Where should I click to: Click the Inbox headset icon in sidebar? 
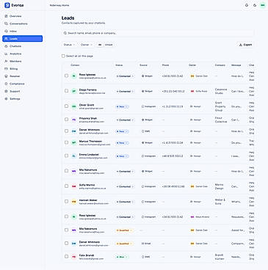(x=6, y=32)
